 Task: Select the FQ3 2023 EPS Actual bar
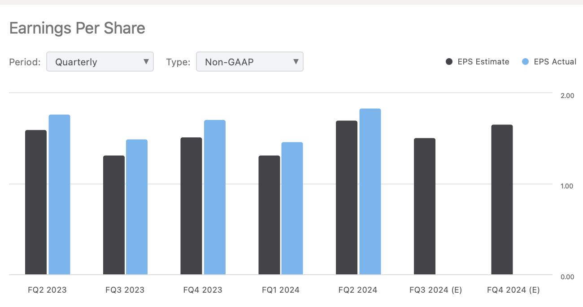[x=137, y=207]
